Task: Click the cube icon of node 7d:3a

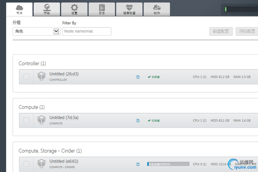Action: [41, 120]
